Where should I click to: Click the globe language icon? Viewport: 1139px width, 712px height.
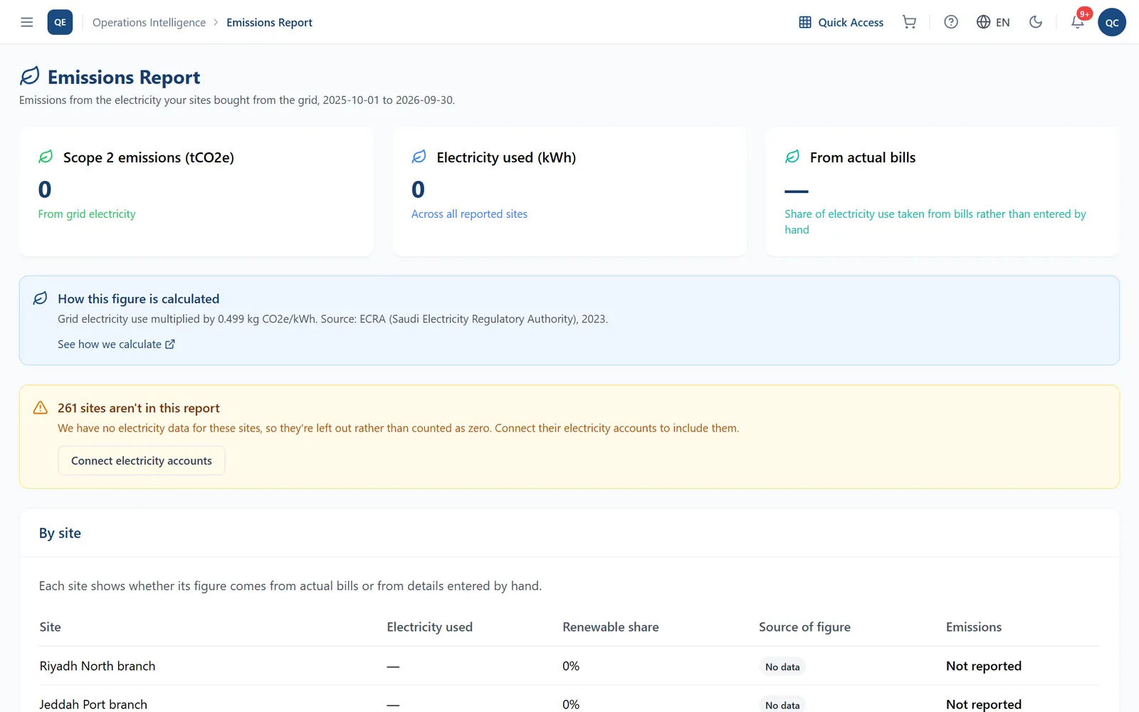(983, 22)
